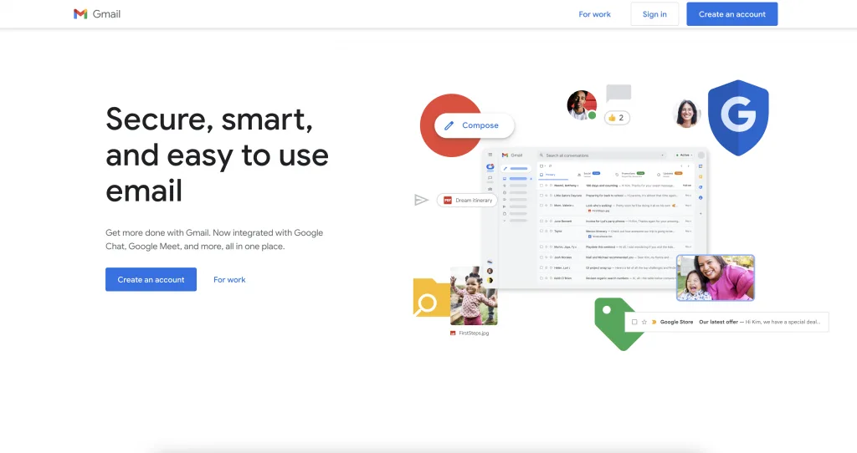857x453 pixels.
Task: Click the Gmail logo in the header
Action: coord(97,14)
